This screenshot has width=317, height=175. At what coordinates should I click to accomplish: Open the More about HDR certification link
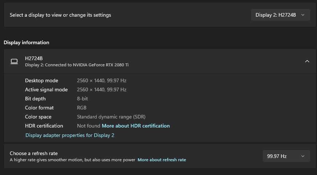click(x=136, y=126)
